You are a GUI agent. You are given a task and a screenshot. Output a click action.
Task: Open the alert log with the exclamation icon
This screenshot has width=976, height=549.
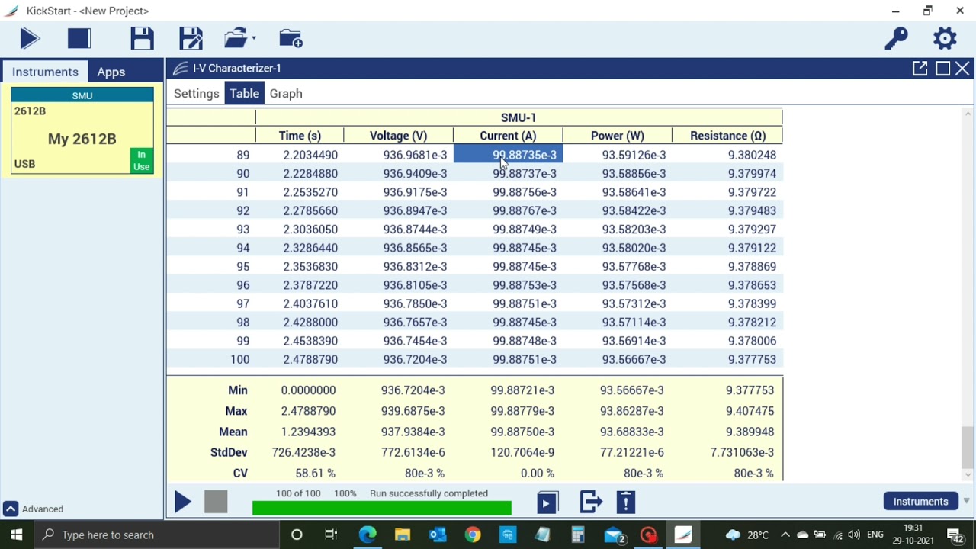pyautogui.click(x=626, y=502)
